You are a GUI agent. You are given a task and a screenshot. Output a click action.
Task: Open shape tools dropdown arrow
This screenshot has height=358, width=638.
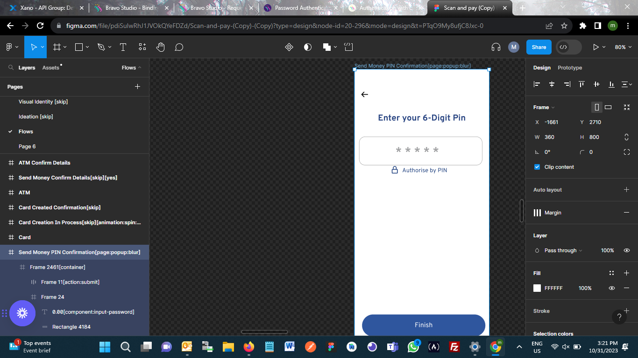(x=88, y=47)
